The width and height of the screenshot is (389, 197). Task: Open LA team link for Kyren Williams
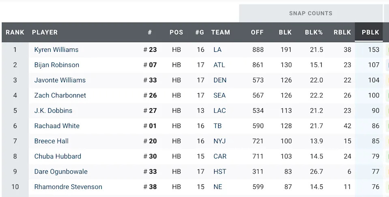click(x=217, y=50)
